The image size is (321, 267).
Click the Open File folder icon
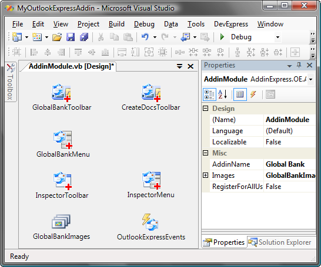point(57,37)
